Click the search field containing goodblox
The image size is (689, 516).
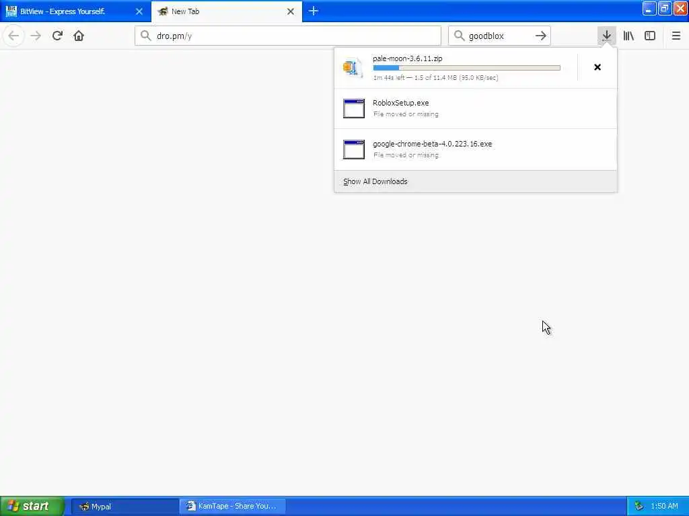pos(500,36)
